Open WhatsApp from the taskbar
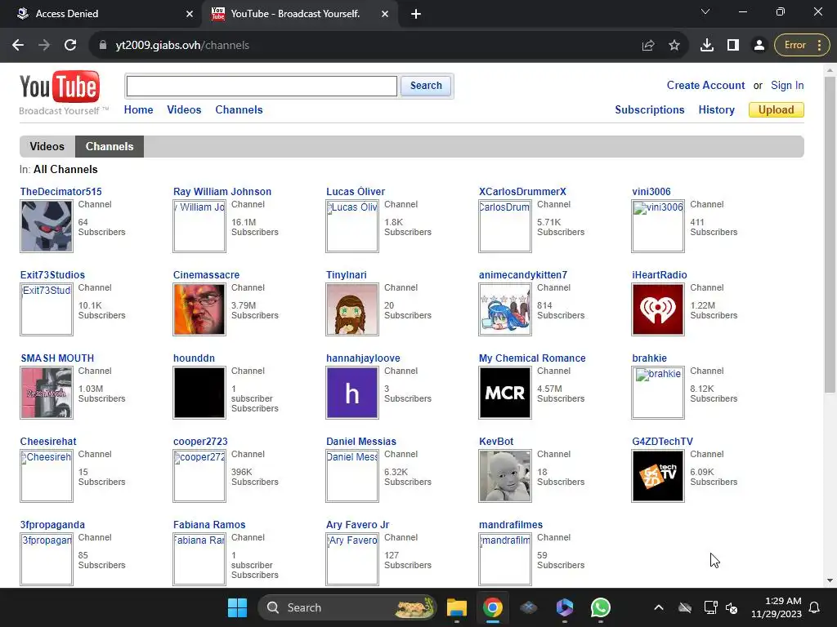 (x=601, y=607)
